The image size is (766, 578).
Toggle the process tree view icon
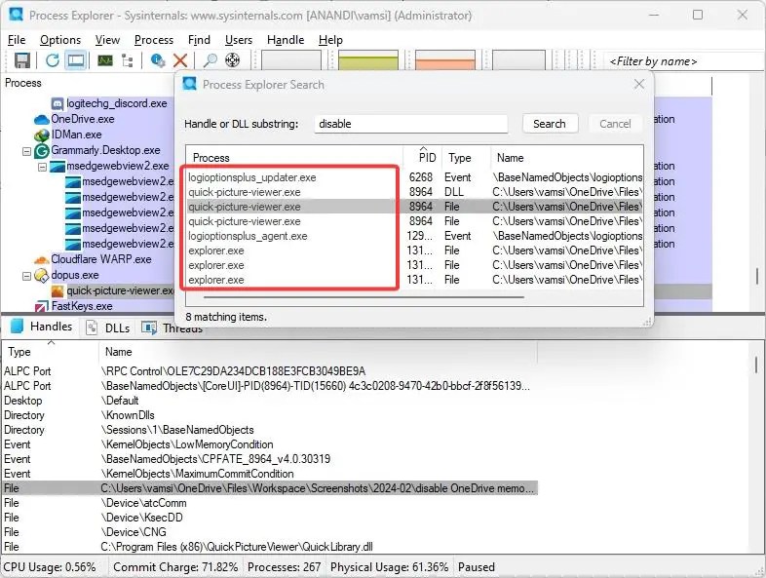pyautogui.click(x=128, y=60)
